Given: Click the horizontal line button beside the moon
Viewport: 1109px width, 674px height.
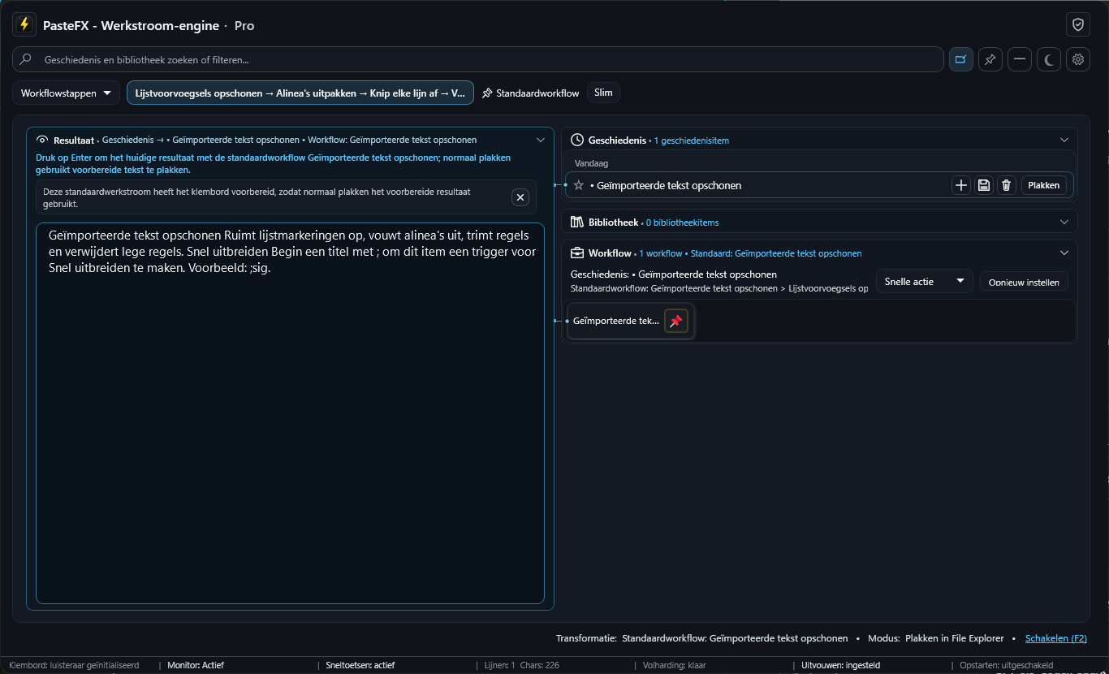Looking at the screenshot, I should pos(1020,59).
